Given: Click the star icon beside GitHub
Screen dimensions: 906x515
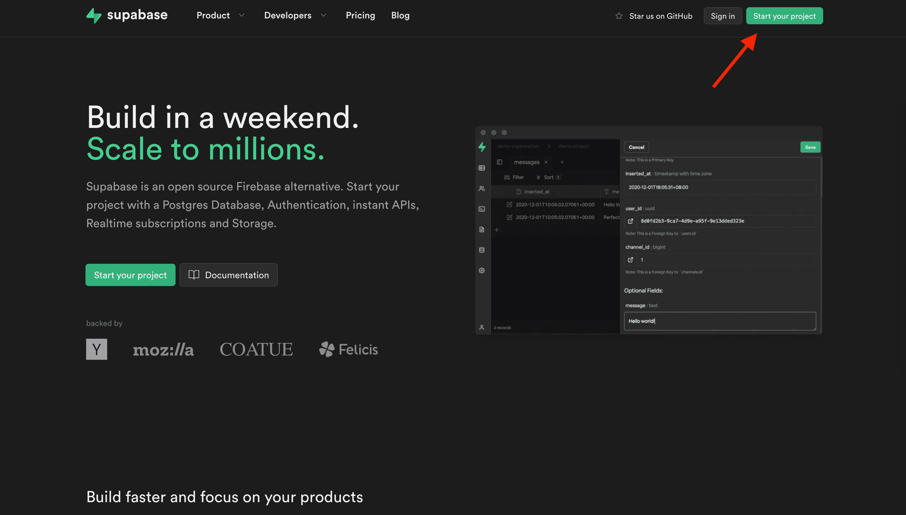Looking at the screenshot, I should 619,16.
